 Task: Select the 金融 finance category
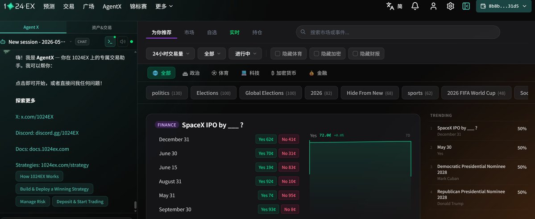[x=318, y=73]
